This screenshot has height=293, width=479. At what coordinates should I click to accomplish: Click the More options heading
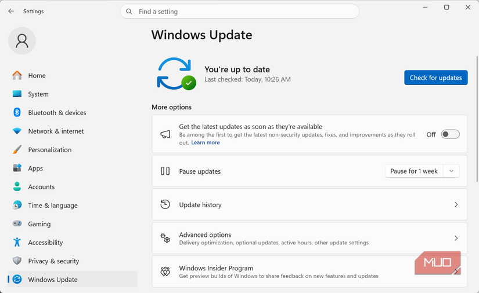point(171,107)
